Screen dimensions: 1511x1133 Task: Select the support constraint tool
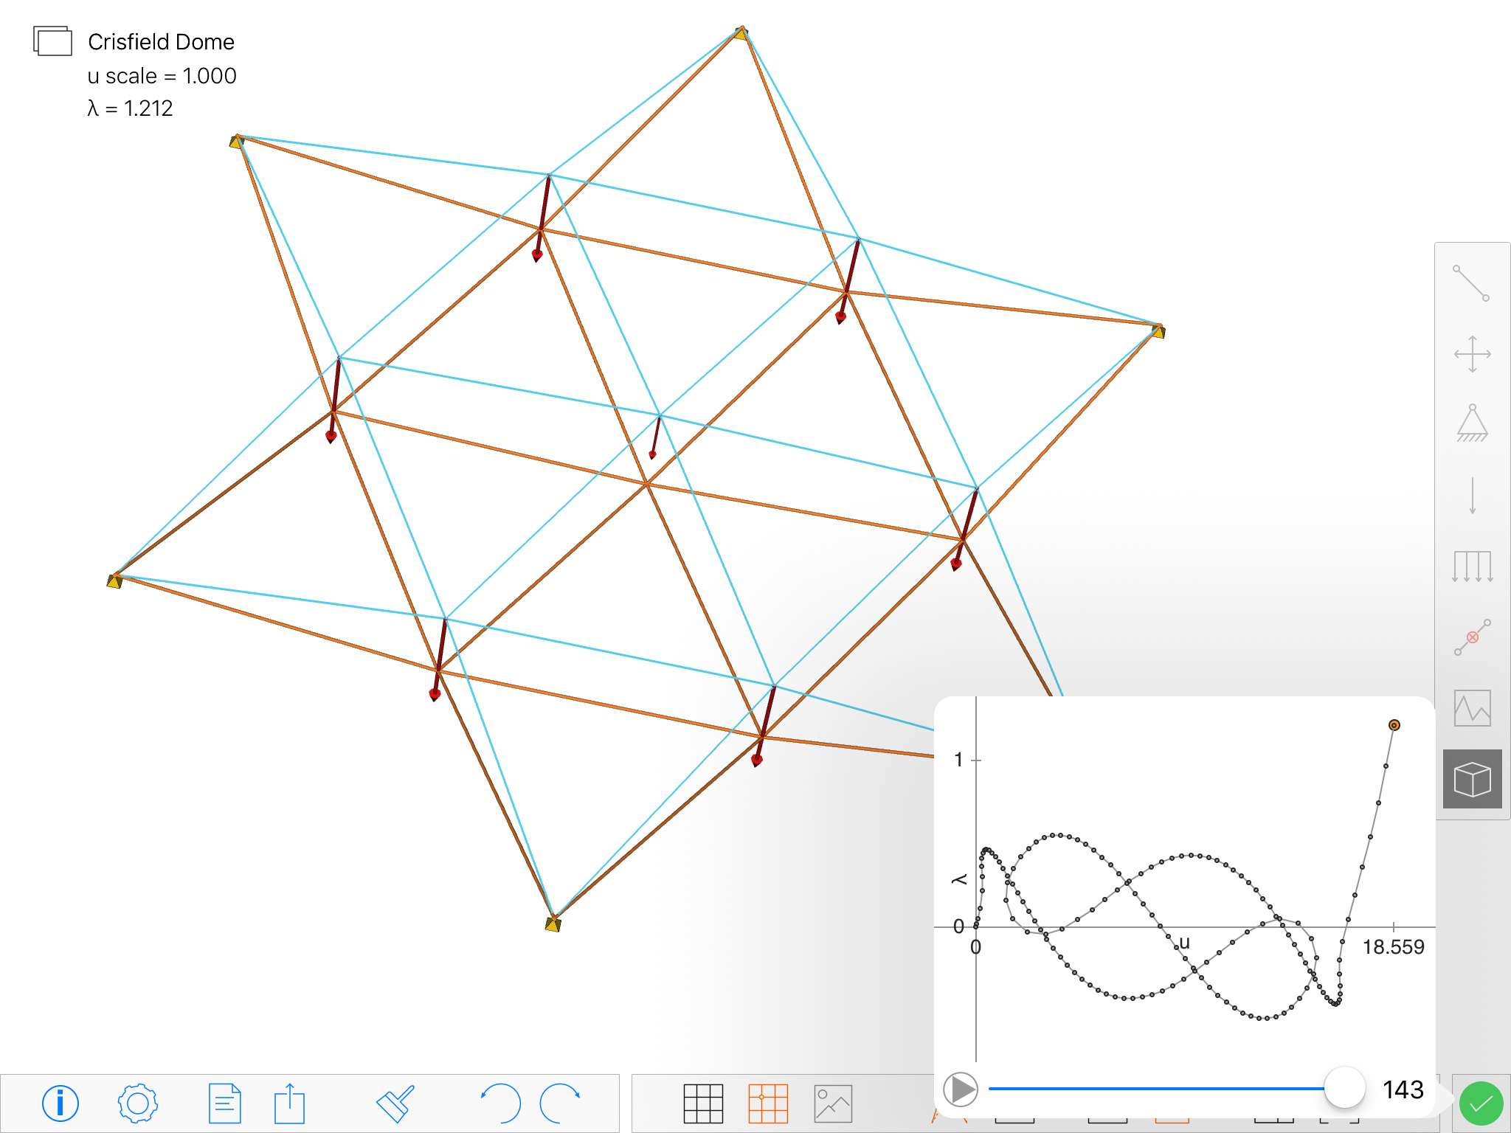[x=1471, y=423]
